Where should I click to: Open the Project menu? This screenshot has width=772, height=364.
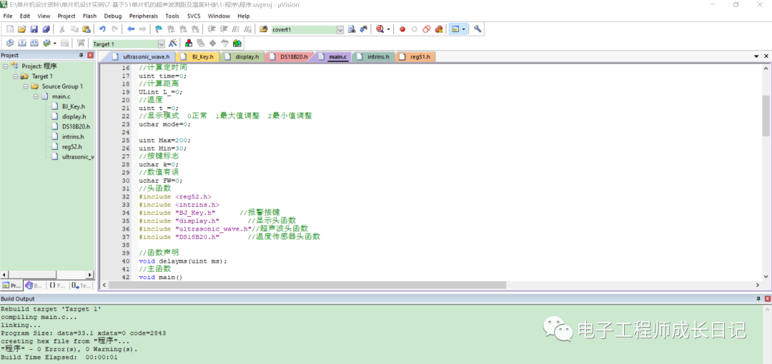(x=66, y=16)
